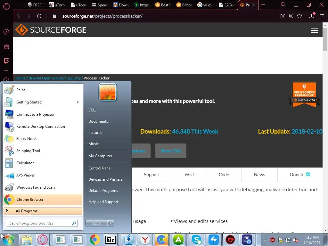Image resolution: width=328 pixels, height=246 pixels.
Task: Switch to the Bitcoin browser tab
Action: 184,5
